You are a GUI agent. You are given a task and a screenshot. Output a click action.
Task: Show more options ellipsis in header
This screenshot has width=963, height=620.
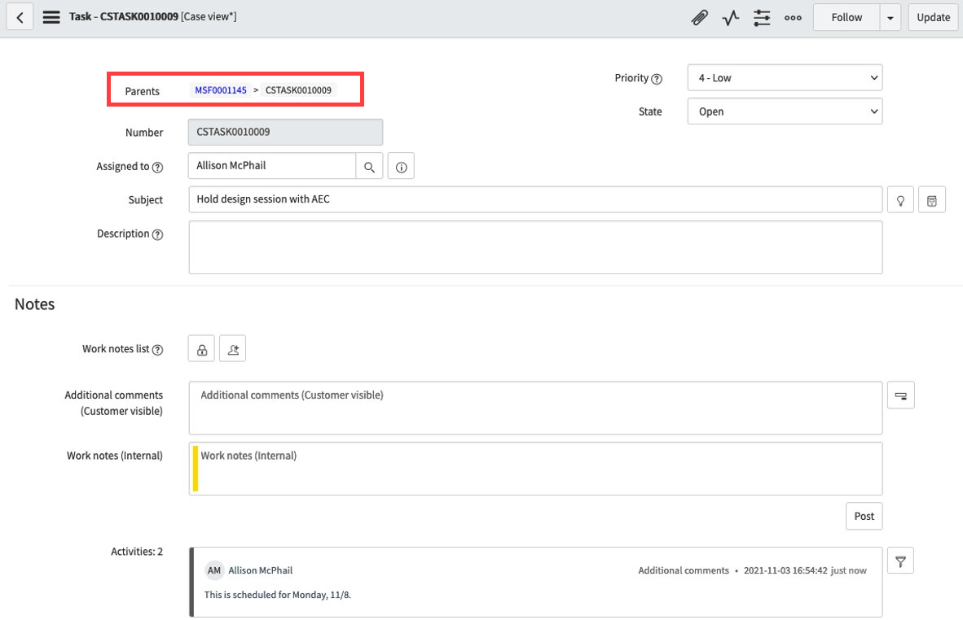coord(793,18)
